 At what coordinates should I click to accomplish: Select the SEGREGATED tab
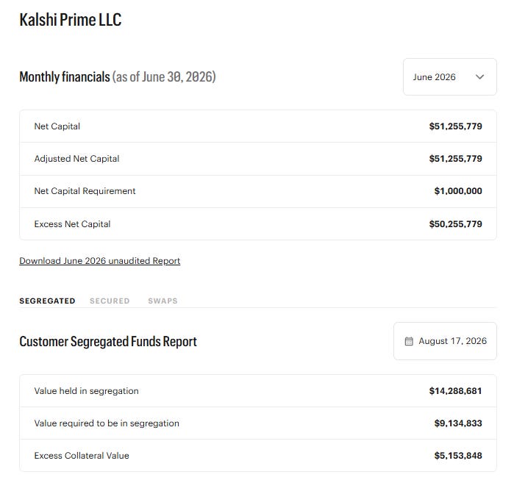tap(47, 301)
